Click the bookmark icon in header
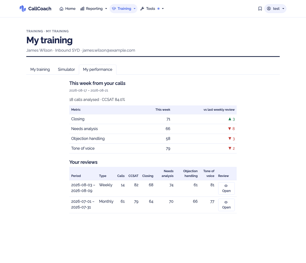The image size is (306, 263). tap(260, 9)
